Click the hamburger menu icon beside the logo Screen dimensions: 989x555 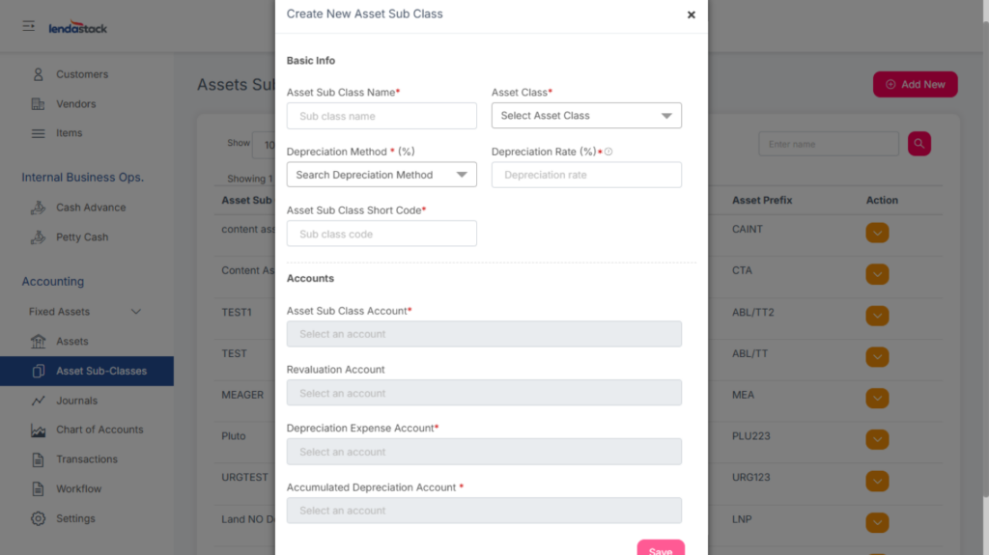tap(29, 26)
